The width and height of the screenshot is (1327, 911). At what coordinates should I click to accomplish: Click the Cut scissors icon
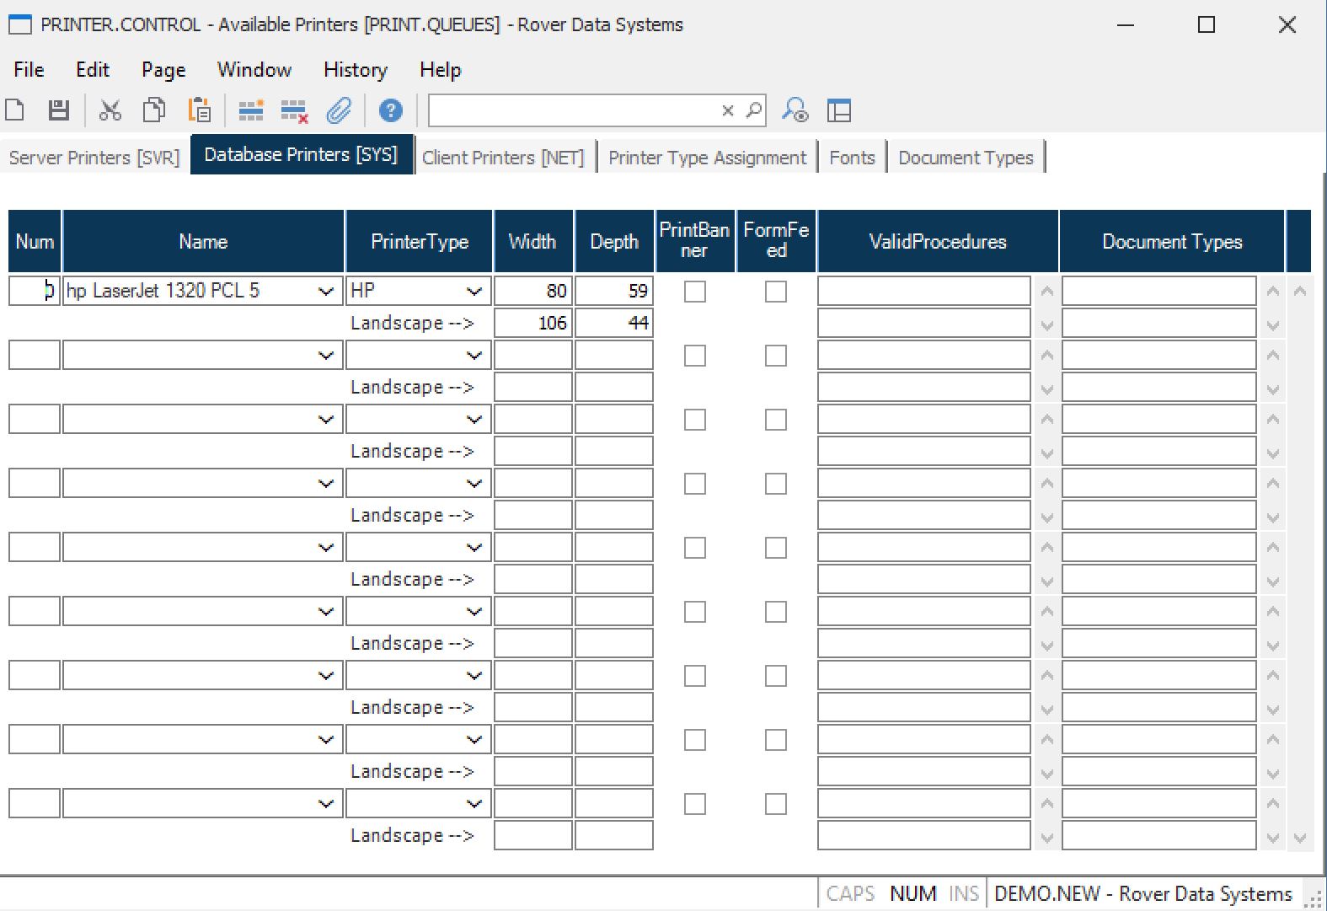[110, 110]
